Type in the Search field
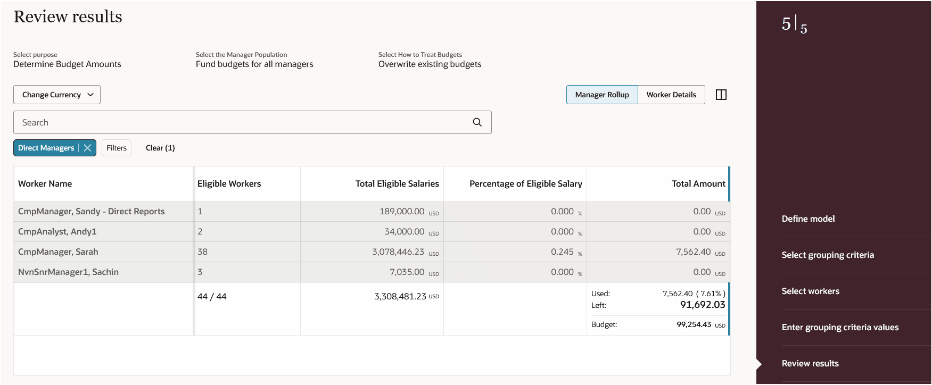Viewport: 932px width, 385px height. pyautogui.click(x=240, y=122)
